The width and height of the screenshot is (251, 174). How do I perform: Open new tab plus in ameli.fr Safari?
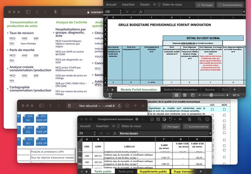[x=135, y=105]
